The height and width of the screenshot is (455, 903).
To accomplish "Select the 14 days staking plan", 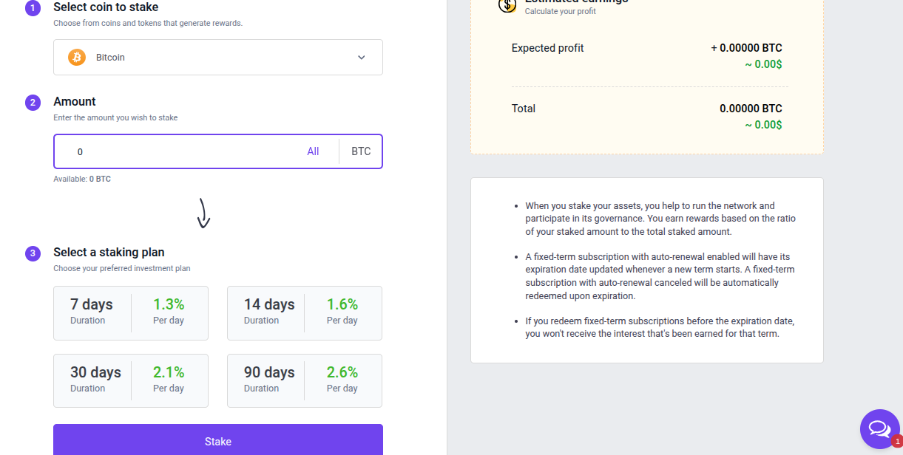I will tap(304, 313).
